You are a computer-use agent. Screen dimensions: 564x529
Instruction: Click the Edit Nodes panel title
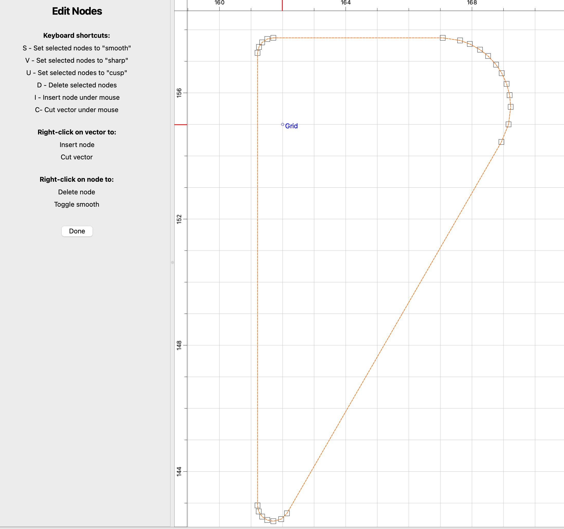77,11
